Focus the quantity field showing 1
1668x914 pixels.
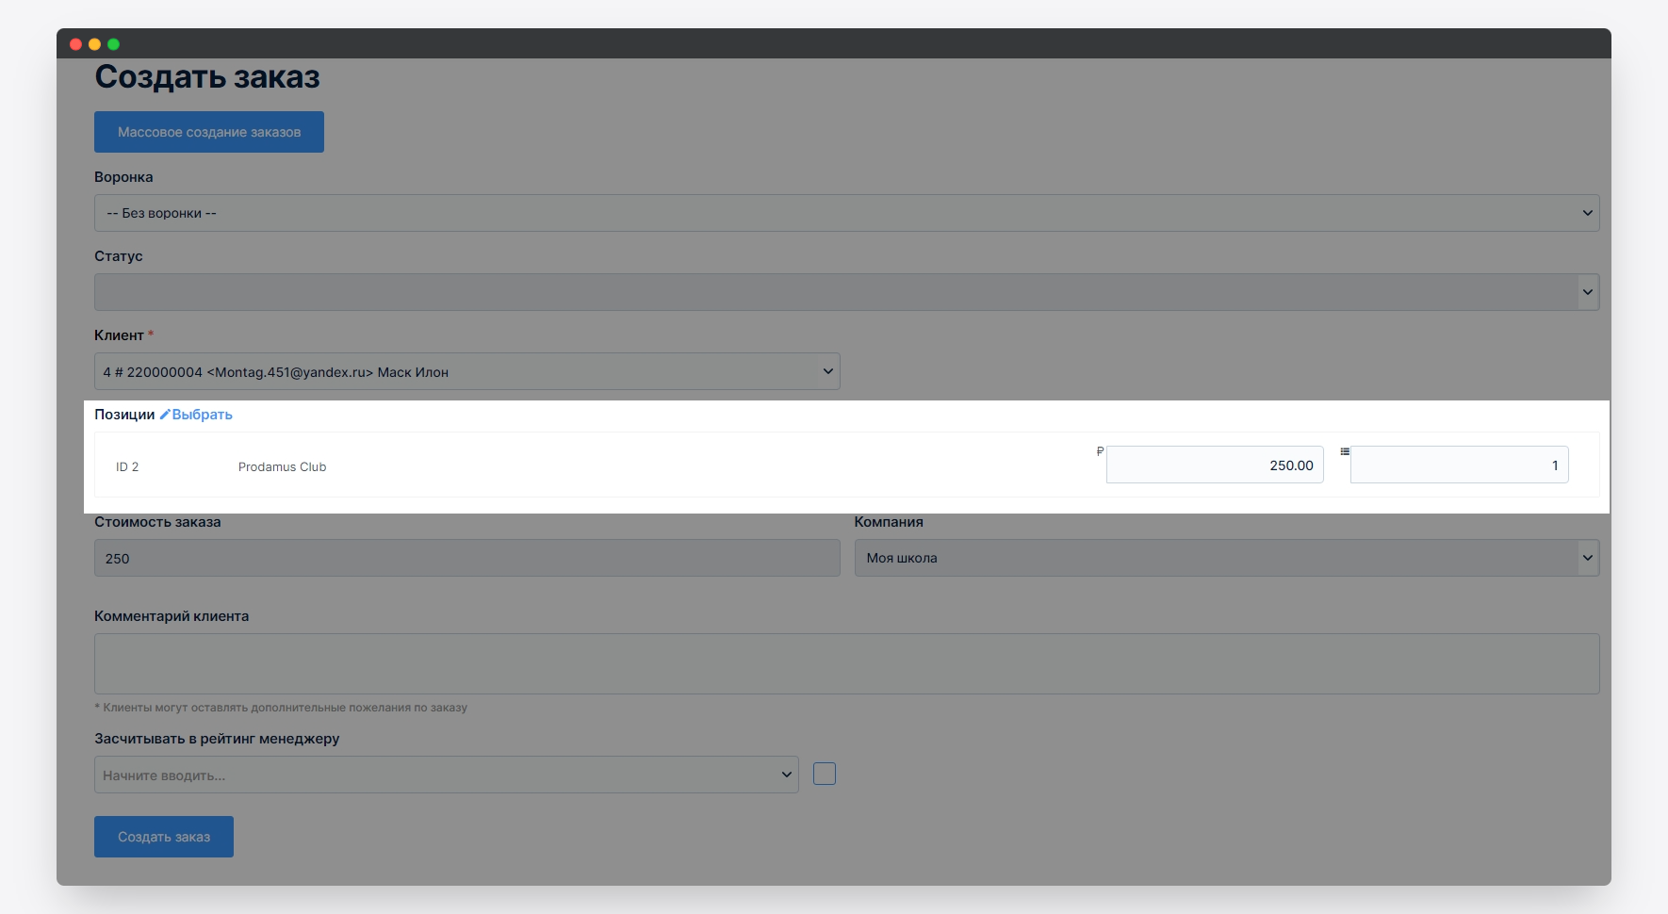[1459, 465]
